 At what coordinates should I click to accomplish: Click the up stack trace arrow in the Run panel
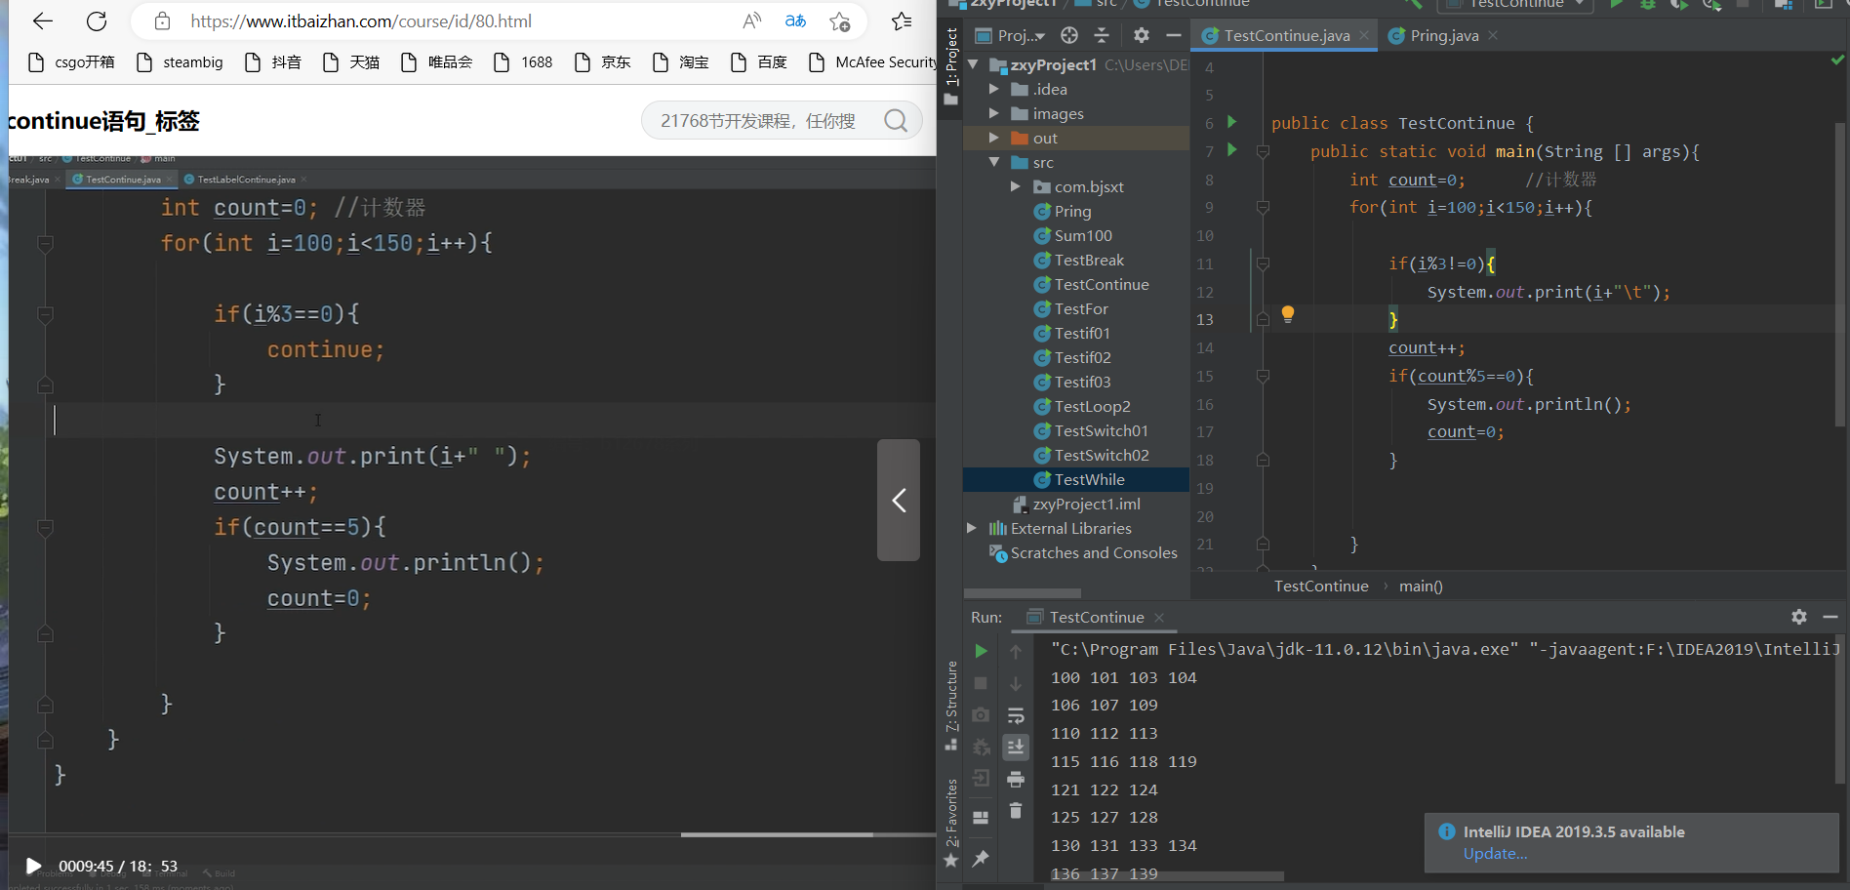click(1016, 652)
